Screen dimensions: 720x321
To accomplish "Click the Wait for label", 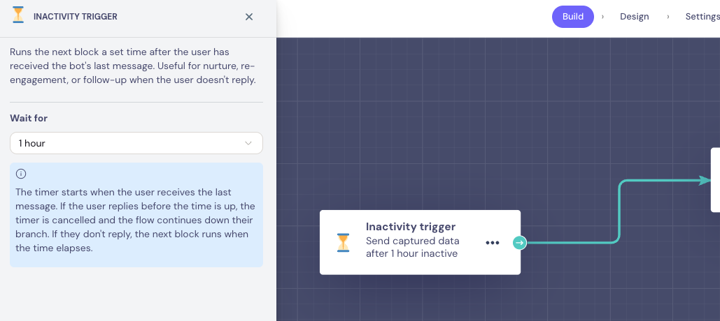I will [29, 118].
